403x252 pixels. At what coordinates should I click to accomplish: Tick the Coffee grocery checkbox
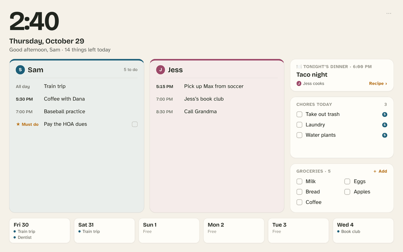pyautogui.click(x=299, y=202)
